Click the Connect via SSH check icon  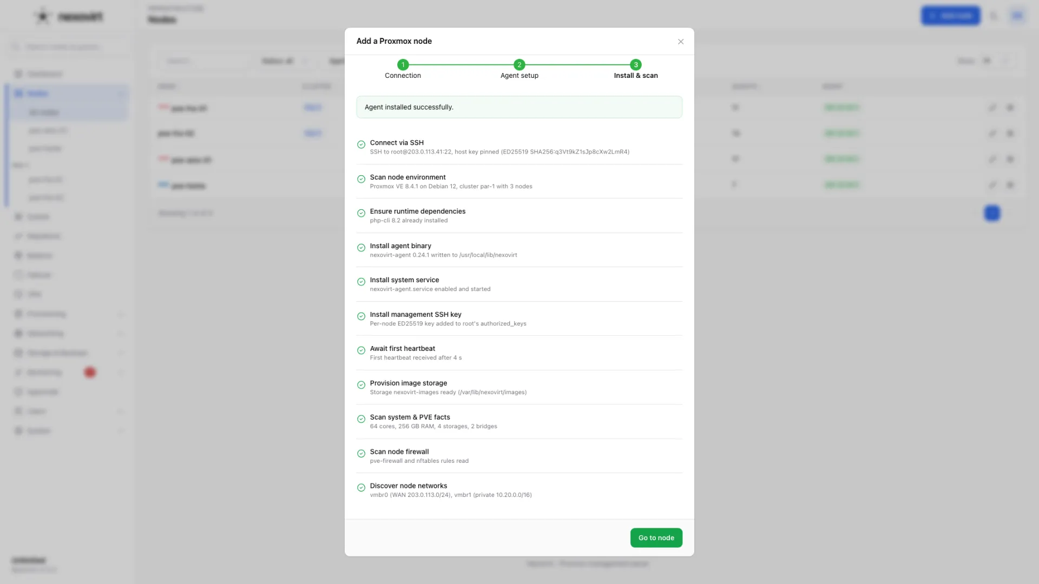pos(361,144)
